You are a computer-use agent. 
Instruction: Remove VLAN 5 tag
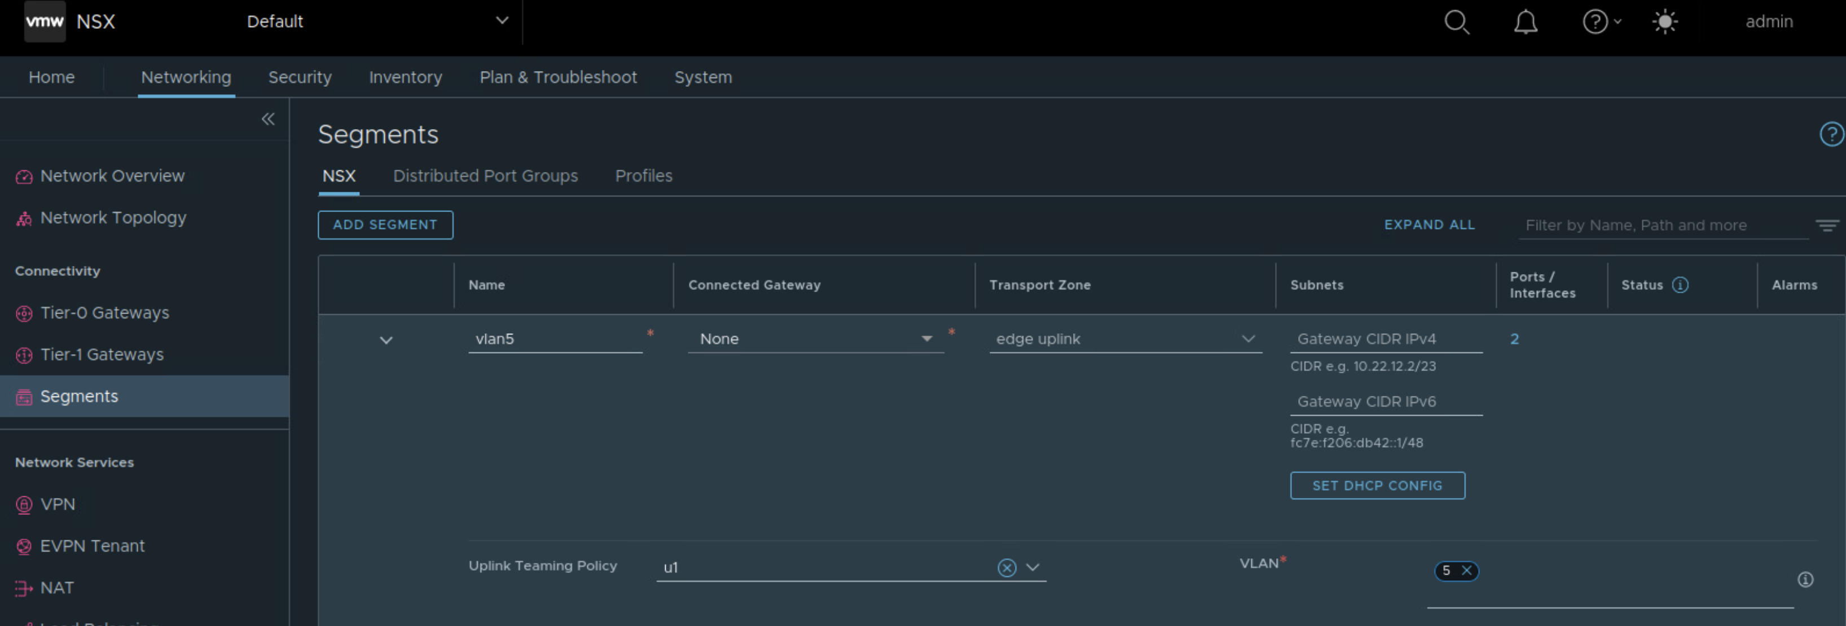click(1467, 571)
